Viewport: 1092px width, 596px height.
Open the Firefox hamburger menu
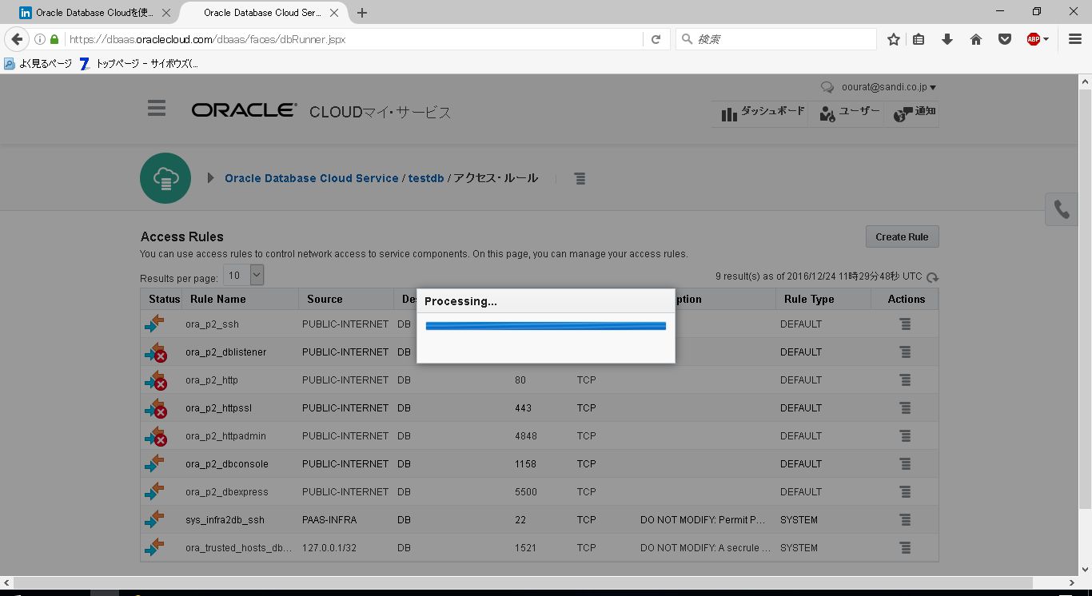pyautogui.click(x=1075, y=39)
